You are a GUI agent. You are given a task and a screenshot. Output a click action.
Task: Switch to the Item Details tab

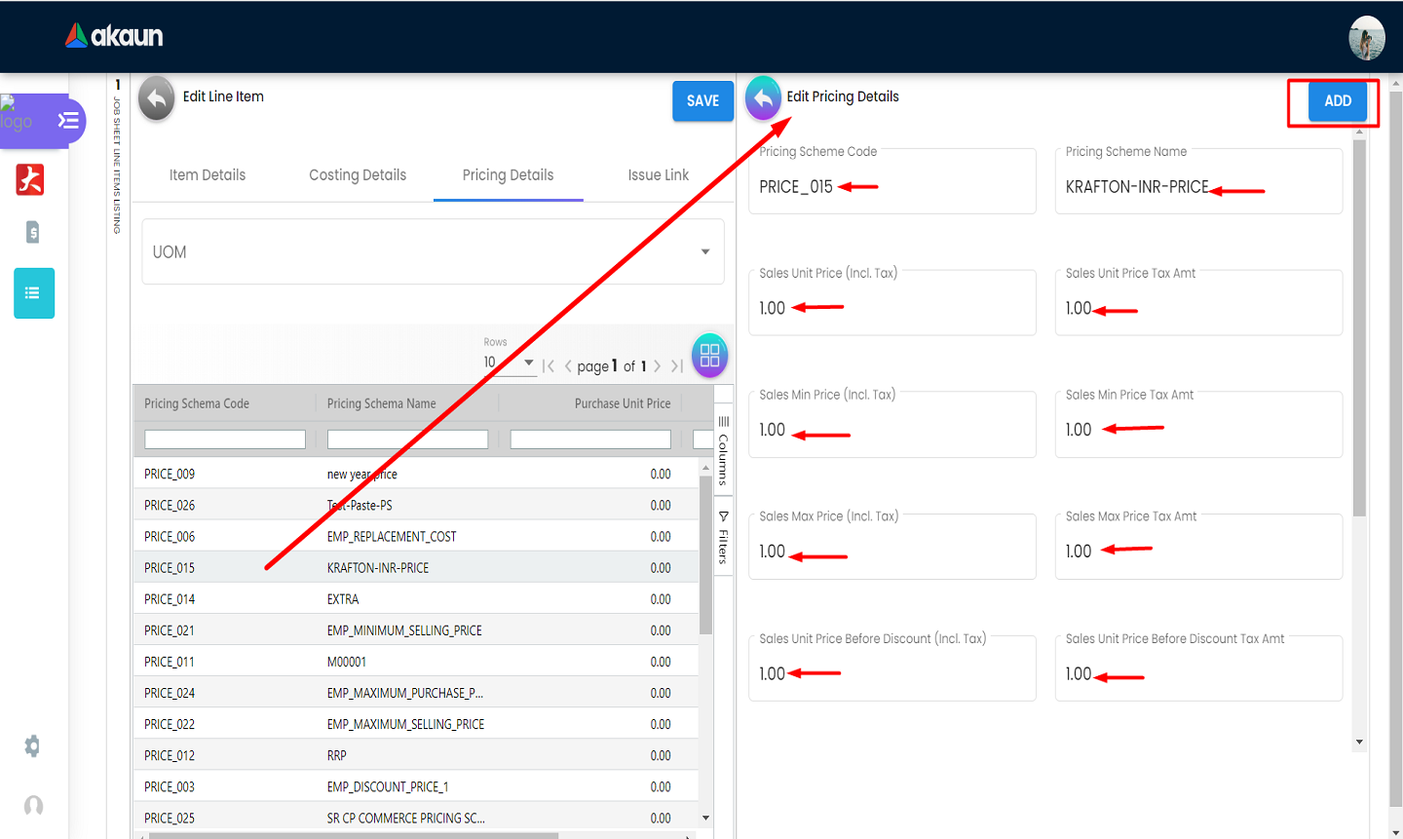208,175
